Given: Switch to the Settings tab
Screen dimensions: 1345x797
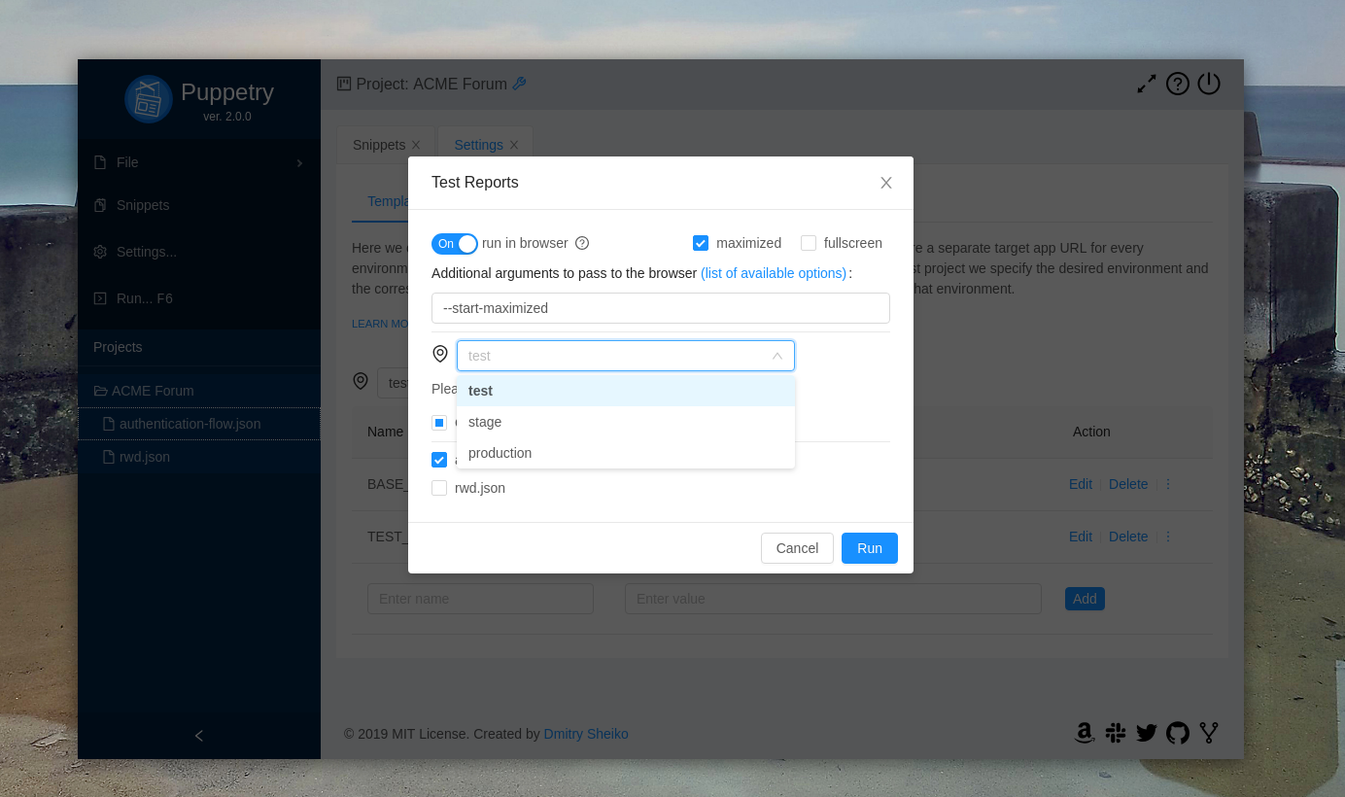Looking at the screenshot, I should pyautogui.click(x=478, y=145).
